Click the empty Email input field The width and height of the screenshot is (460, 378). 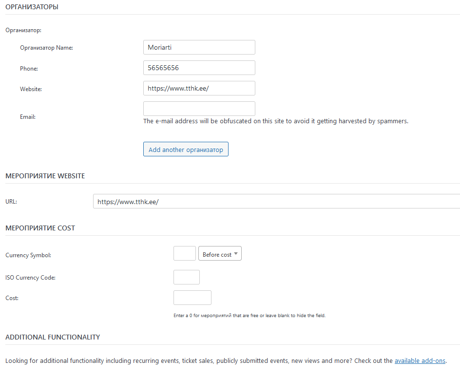199,109
